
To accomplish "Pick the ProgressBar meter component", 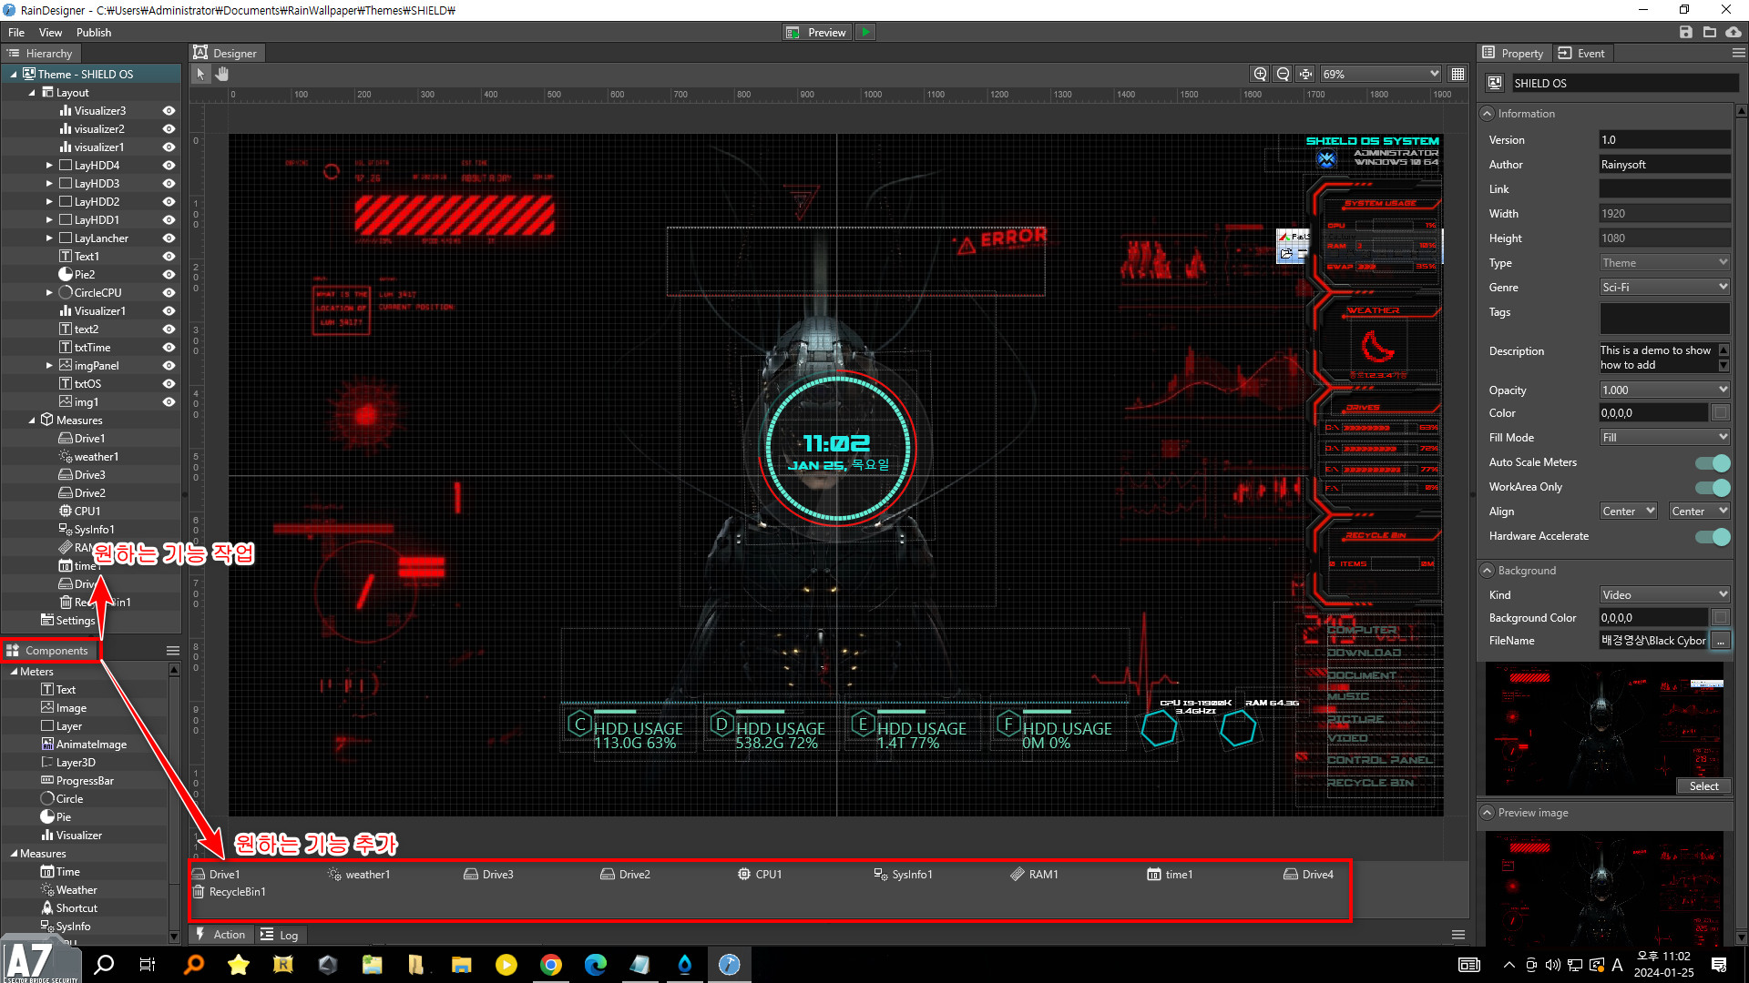I will [x=77, y=780].
